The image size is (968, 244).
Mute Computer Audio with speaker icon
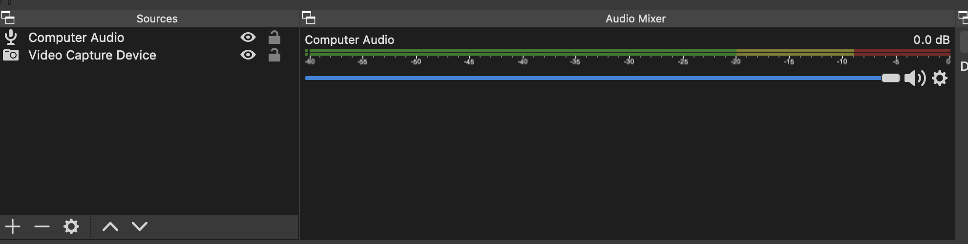(915, 78)
